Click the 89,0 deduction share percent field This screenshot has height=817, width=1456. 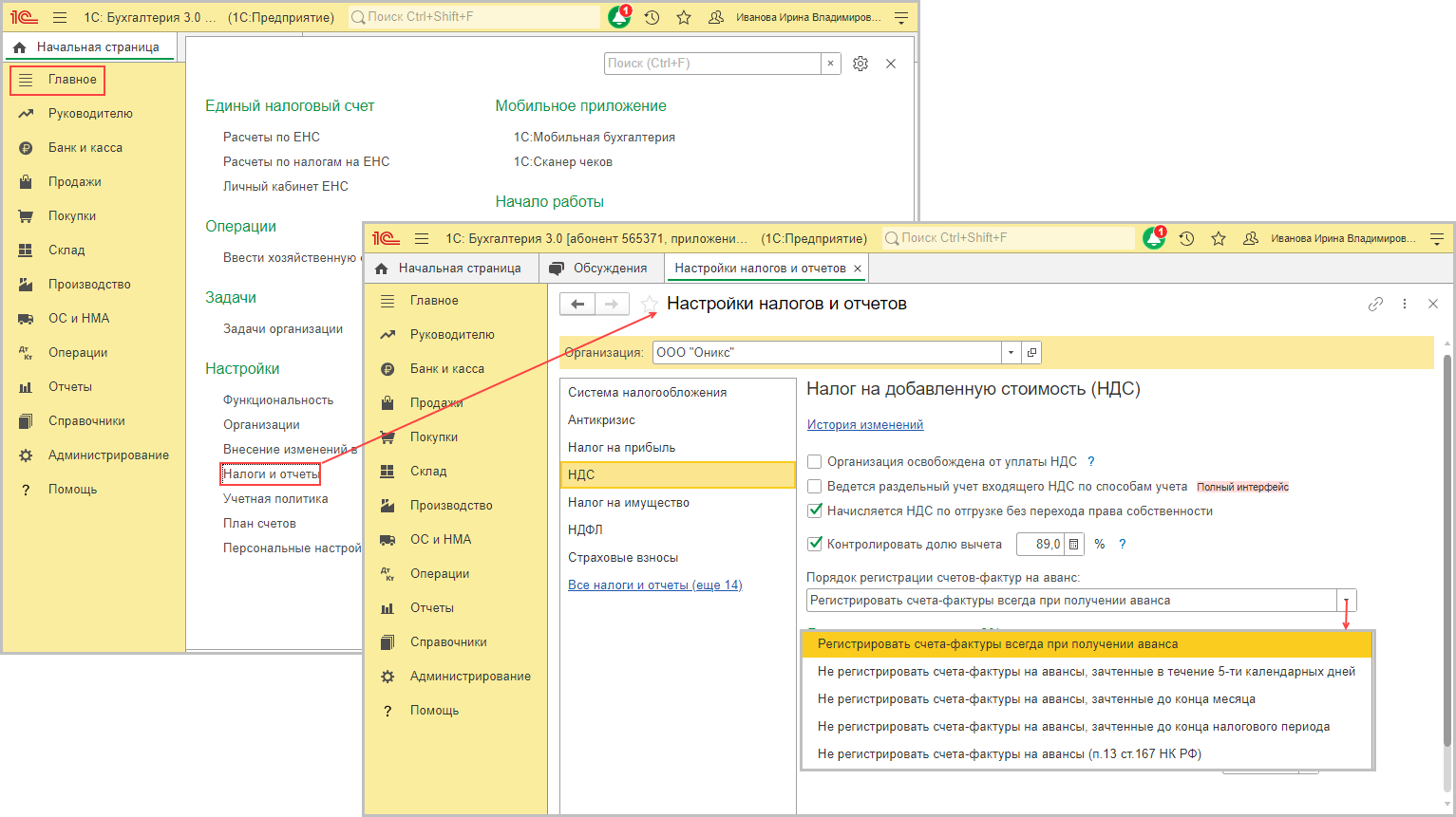click(1040, 545)
